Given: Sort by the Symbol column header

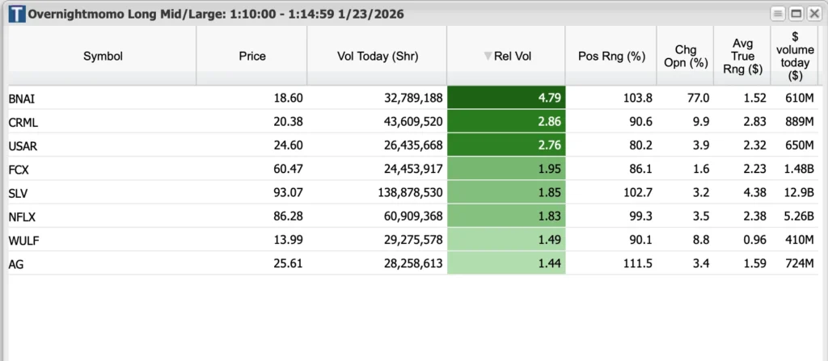Looking at the screenshot, I should tap(103, 56).
